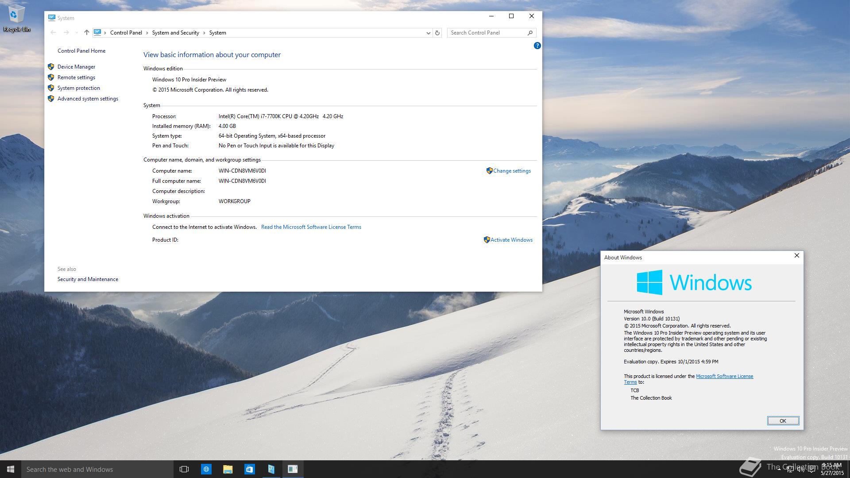Click Windows 10 Pro Insider Preview edition text

click(x=189, y=80)
